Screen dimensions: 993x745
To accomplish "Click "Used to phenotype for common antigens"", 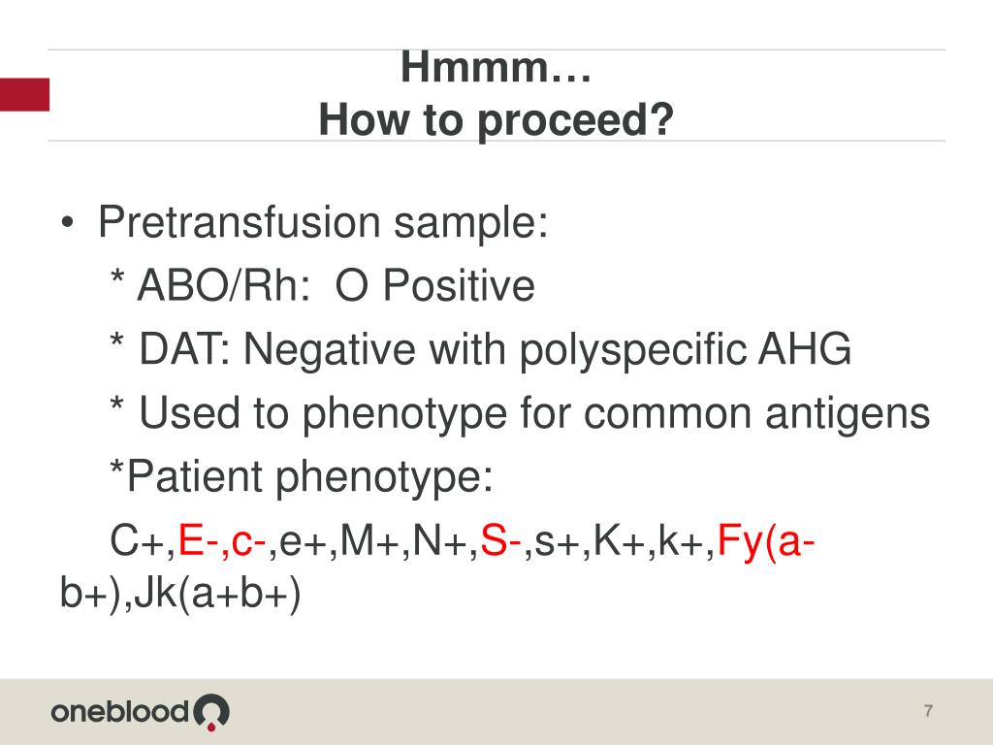I will tap(534, 414).
